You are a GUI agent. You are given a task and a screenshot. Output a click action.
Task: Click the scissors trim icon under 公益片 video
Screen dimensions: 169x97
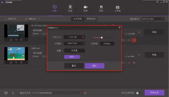click(11, 62)
